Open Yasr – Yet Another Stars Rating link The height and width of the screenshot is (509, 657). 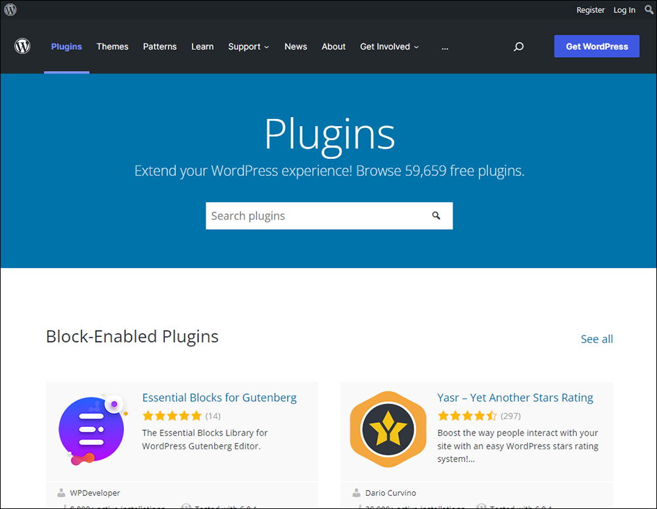[515, 397]
